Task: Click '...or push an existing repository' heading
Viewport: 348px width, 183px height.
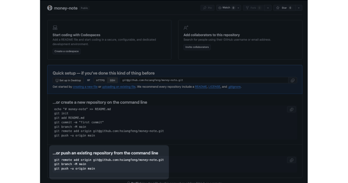Action: tap(105, 153)
